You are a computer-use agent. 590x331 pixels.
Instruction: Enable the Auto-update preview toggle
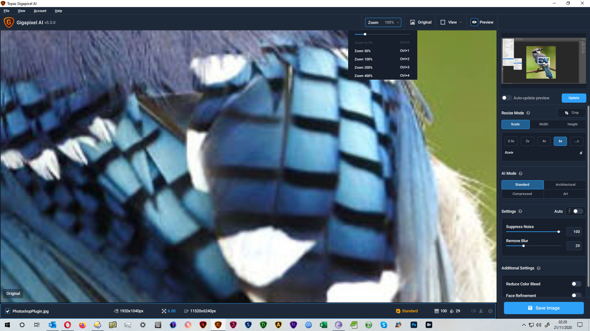[x=506, y=98]
